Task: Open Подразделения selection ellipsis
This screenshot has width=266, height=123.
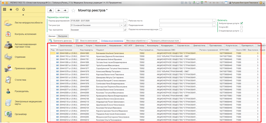Action: (214, 25)
